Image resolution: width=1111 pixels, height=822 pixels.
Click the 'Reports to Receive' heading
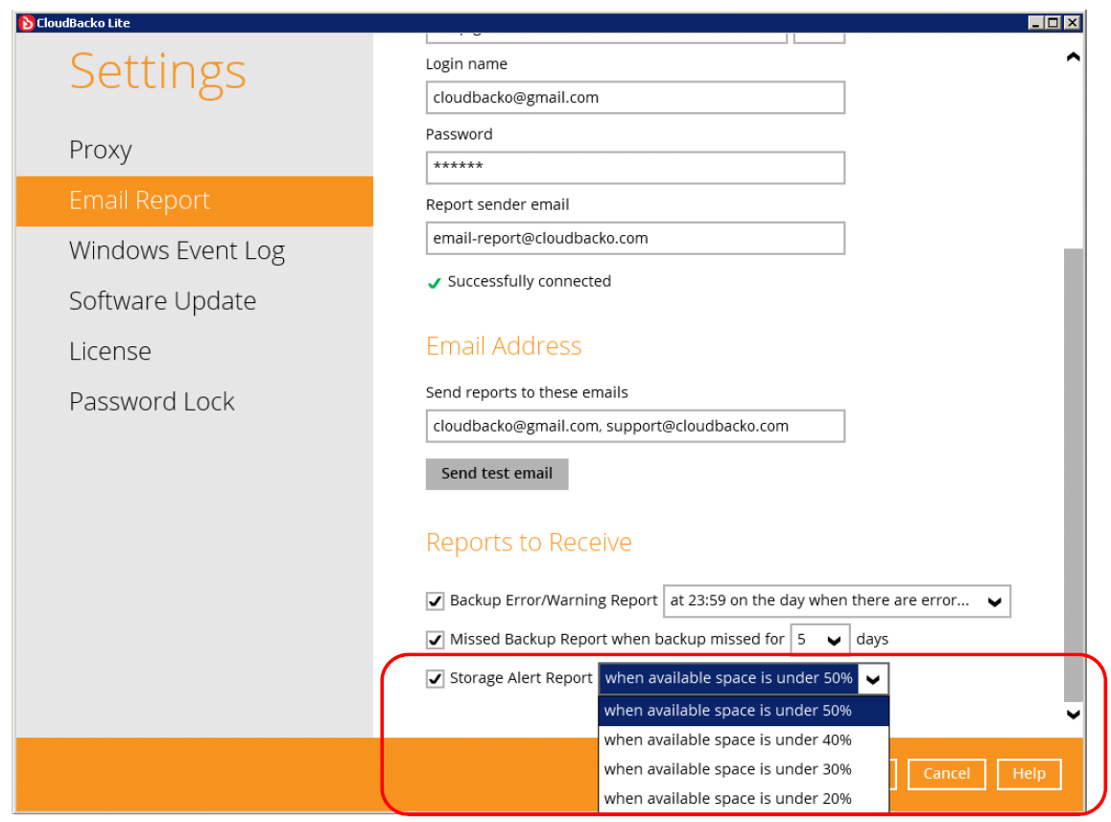tap(529, 542)
